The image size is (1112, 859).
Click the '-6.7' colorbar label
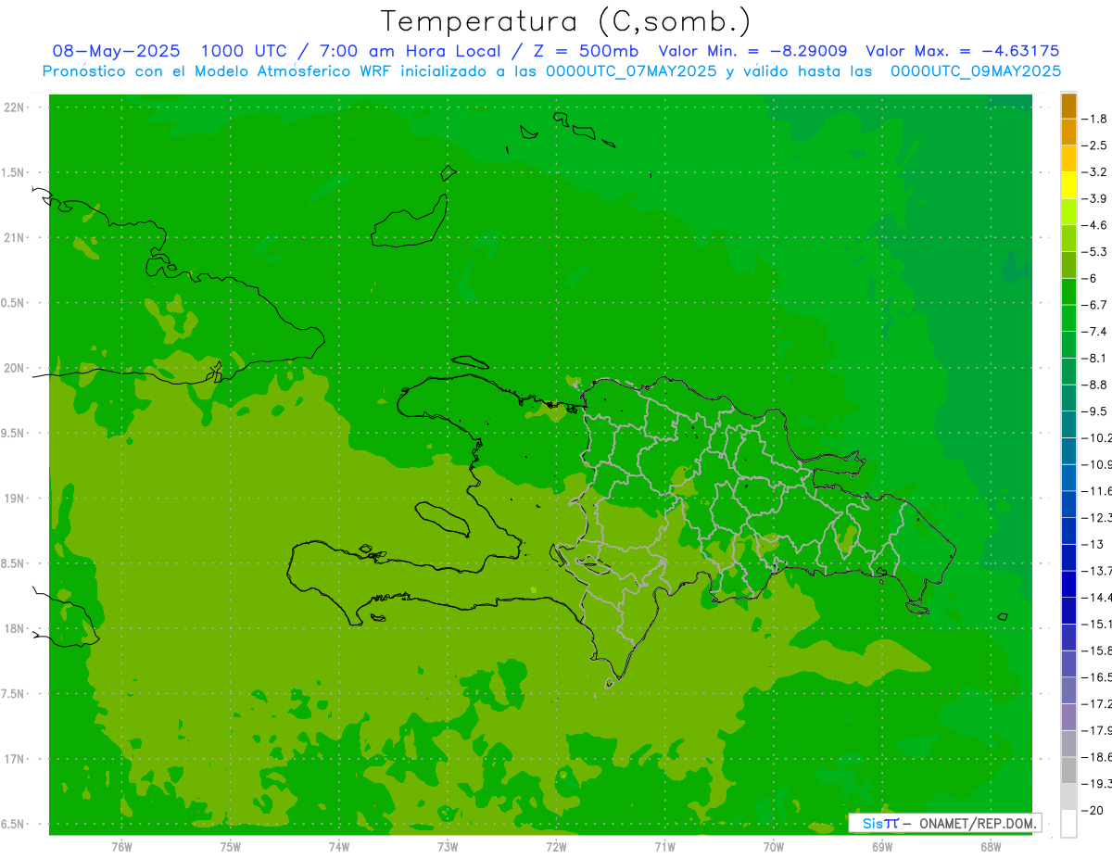(1095, 305)
